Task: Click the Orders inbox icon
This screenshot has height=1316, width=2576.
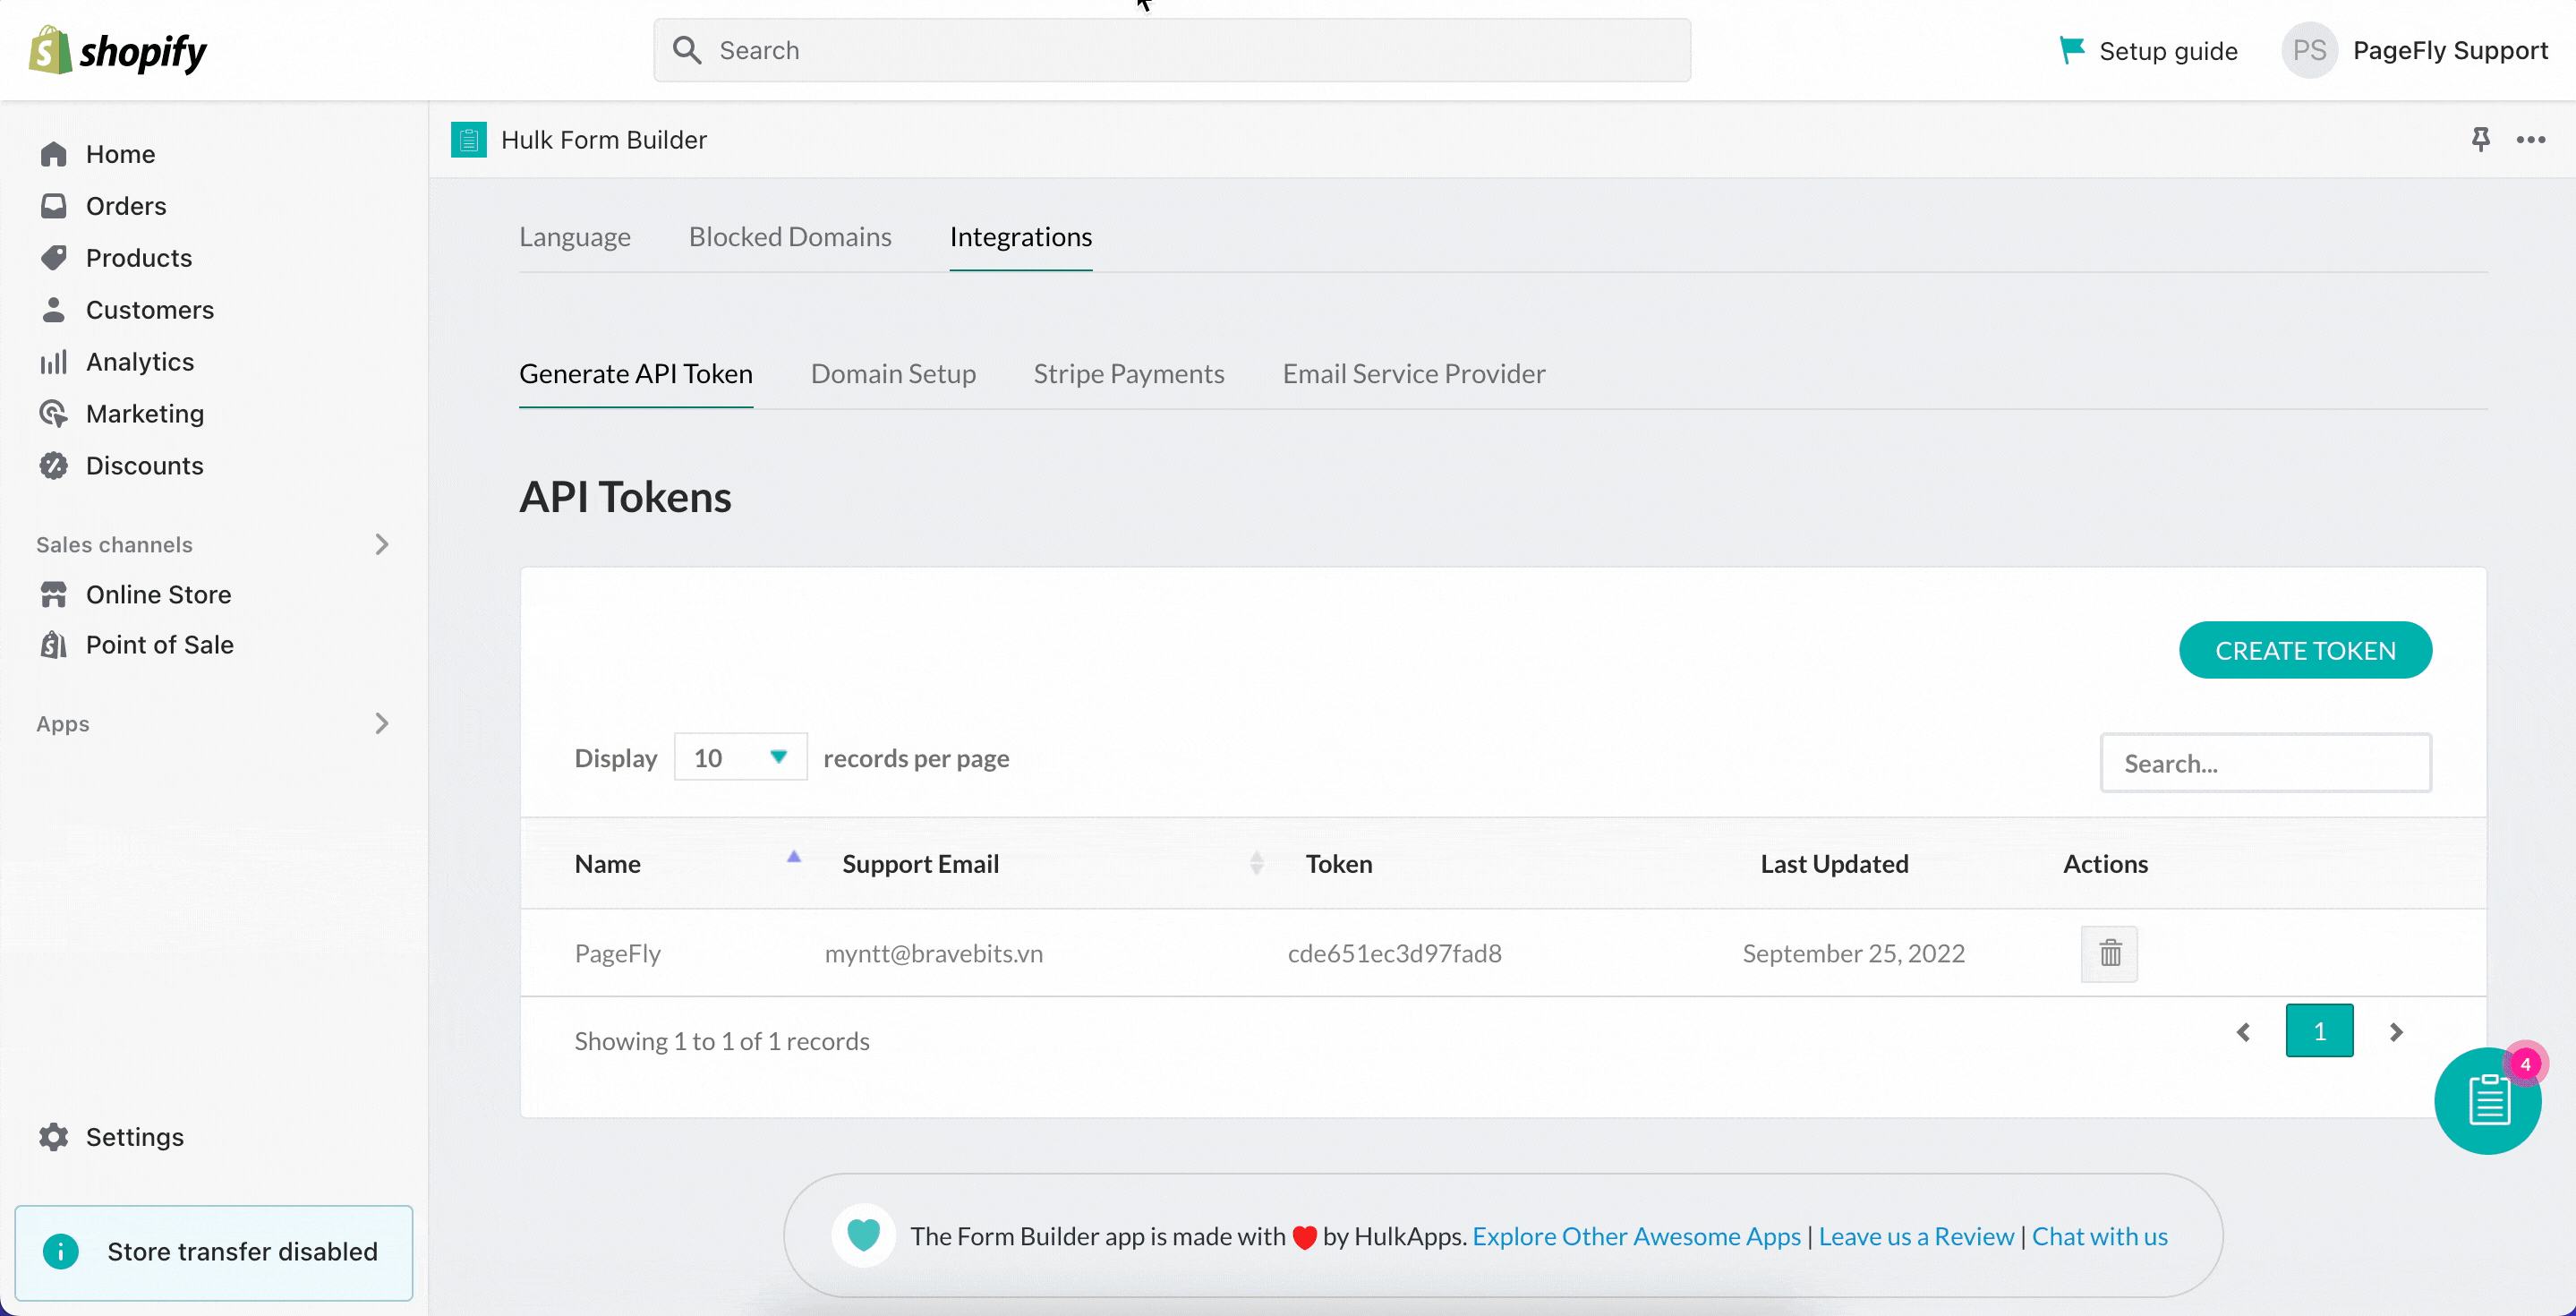Action: point(53,206)
